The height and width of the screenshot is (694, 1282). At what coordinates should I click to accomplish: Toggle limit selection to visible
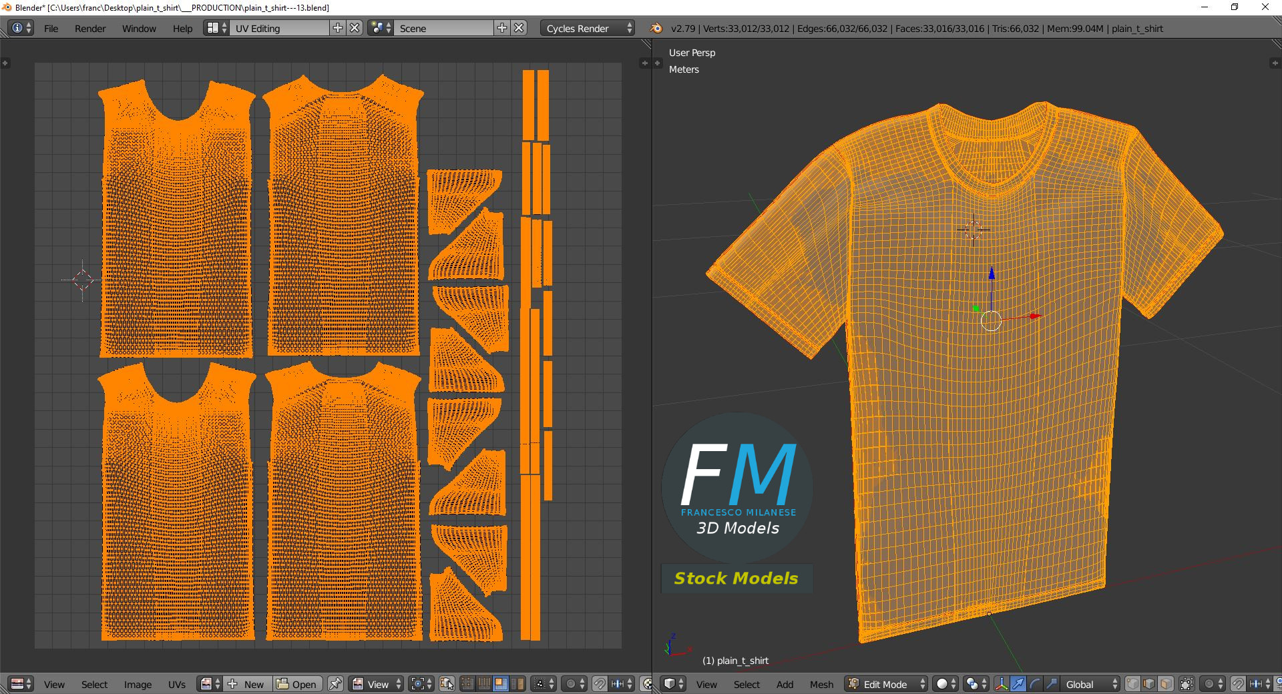point(1187,684)
